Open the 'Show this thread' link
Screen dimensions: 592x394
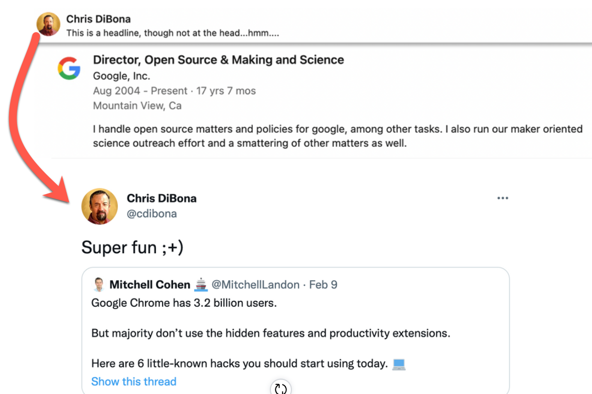coord(133,381)
